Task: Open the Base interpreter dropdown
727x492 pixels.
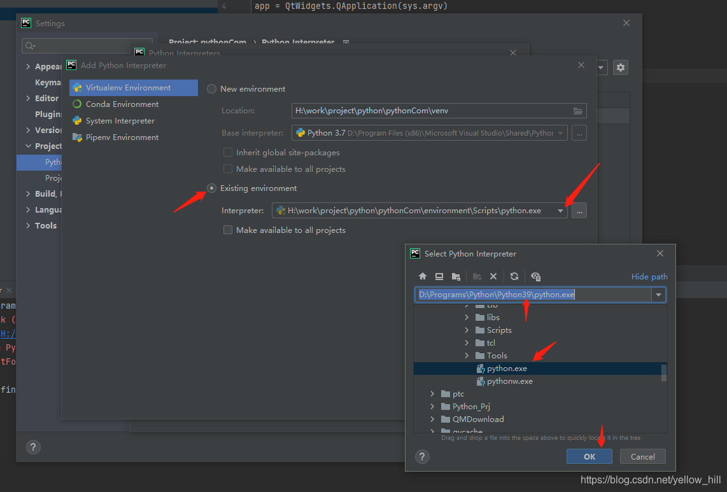Action: 561,132
